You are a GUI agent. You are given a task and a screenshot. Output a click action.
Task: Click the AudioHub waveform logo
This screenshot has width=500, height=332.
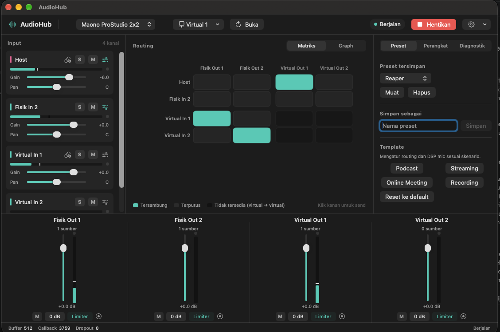(x=12, y=24)
